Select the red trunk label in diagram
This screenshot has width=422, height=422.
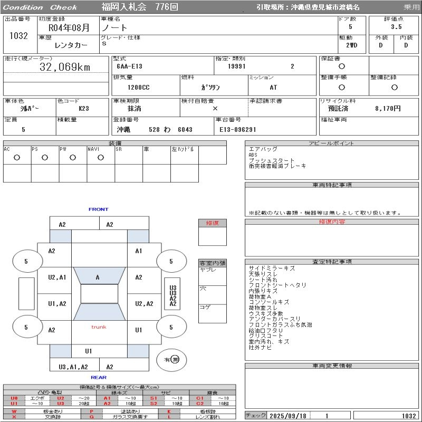pyautogui.click(x=99, y=327)
